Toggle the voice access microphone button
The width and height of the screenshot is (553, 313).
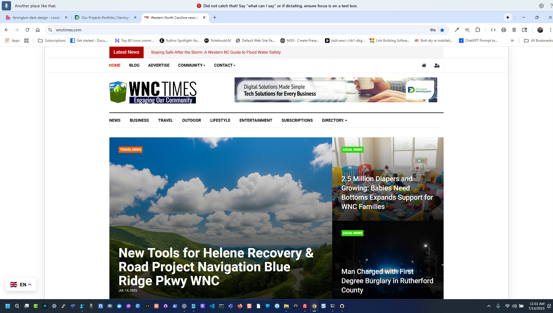coord(6,6)
